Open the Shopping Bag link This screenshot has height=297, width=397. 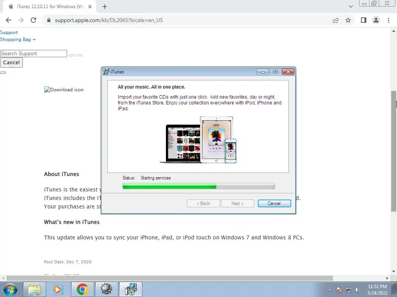(16, 39)
